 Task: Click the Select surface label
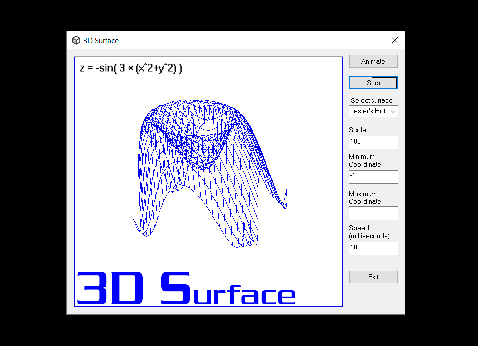pyautogui.click(x=372, y=100)
